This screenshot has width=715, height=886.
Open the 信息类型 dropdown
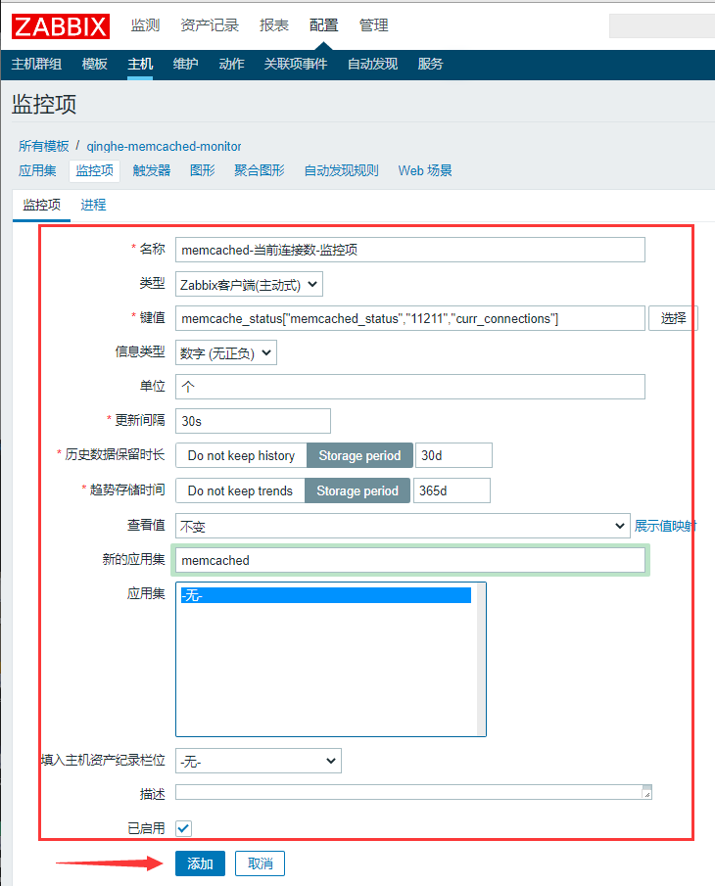(226, 352)
